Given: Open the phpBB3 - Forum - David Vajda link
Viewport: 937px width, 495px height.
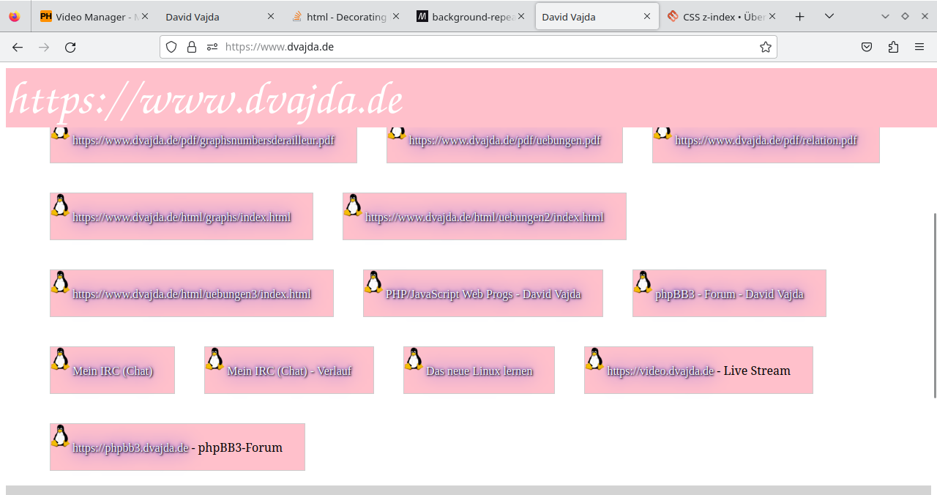Looking at the screenshot, I should [729, 294].
